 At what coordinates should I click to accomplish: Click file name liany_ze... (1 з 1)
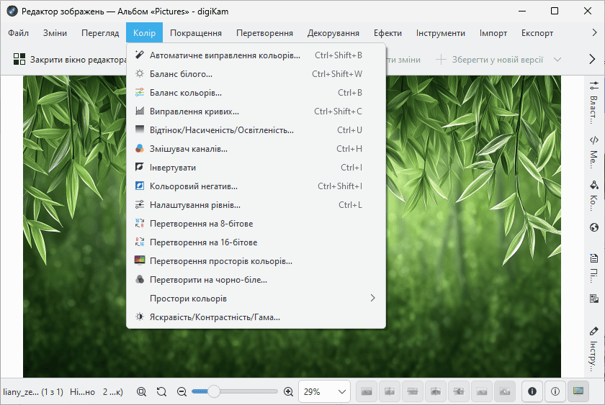point(33,392)
